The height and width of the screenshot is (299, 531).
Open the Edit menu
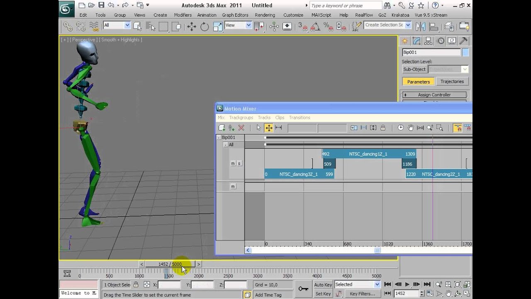(x=83, y=15)
